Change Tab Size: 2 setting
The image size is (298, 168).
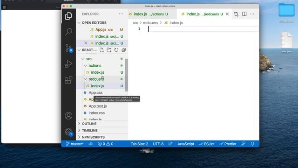139,144
